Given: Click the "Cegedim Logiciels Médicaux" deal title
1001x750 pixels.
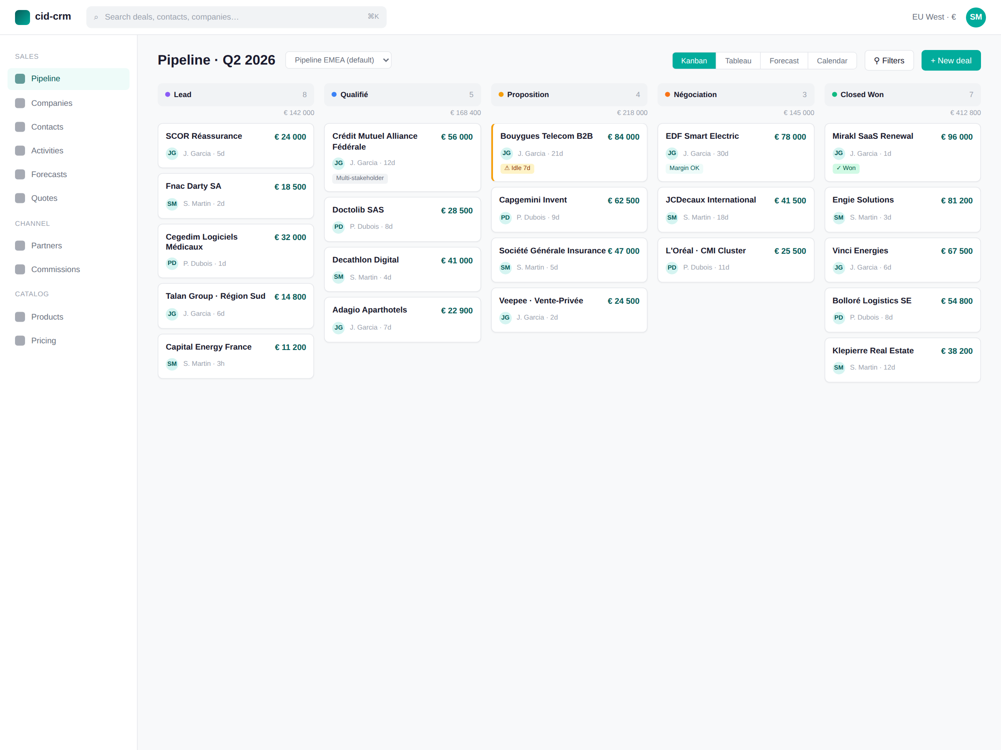Looking at the screenshot, I should tap(201, 242).
